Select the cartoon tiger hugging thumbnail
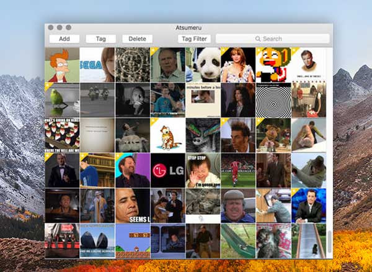This screenshot has width=372, height=272. point(168,135)
